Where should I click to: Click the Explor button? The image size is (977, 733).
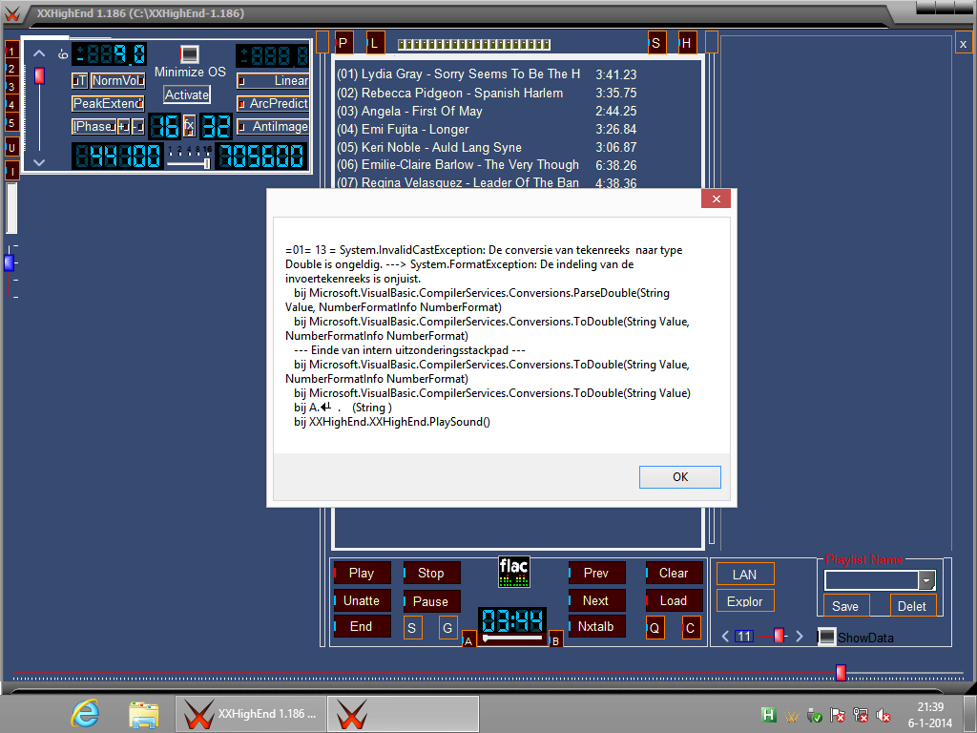pyautogui.click(x=745, y=601)
